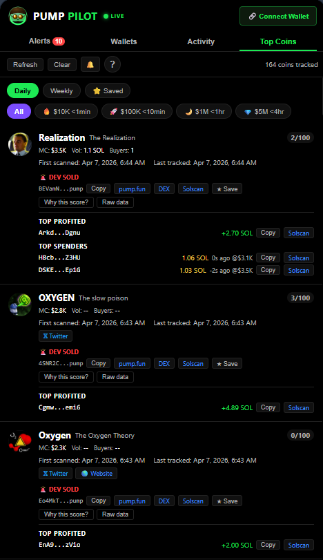This screenshot has width=323, height=560.
Task: Open the Activity tab
Action: pos(201,41)
